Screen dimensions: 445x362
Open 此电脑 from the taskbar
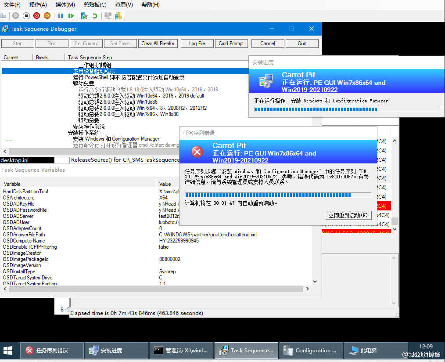click(x=376, y=350)
